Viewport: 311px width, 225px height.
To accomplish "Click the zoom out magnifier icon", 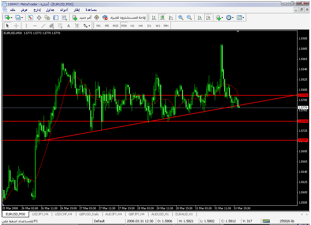I will click(x=189, y=18).
